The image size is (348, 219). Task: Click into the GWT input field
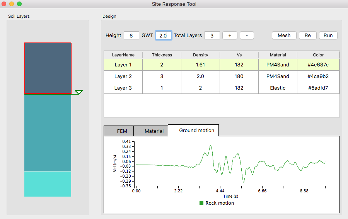tap(163, 36)
